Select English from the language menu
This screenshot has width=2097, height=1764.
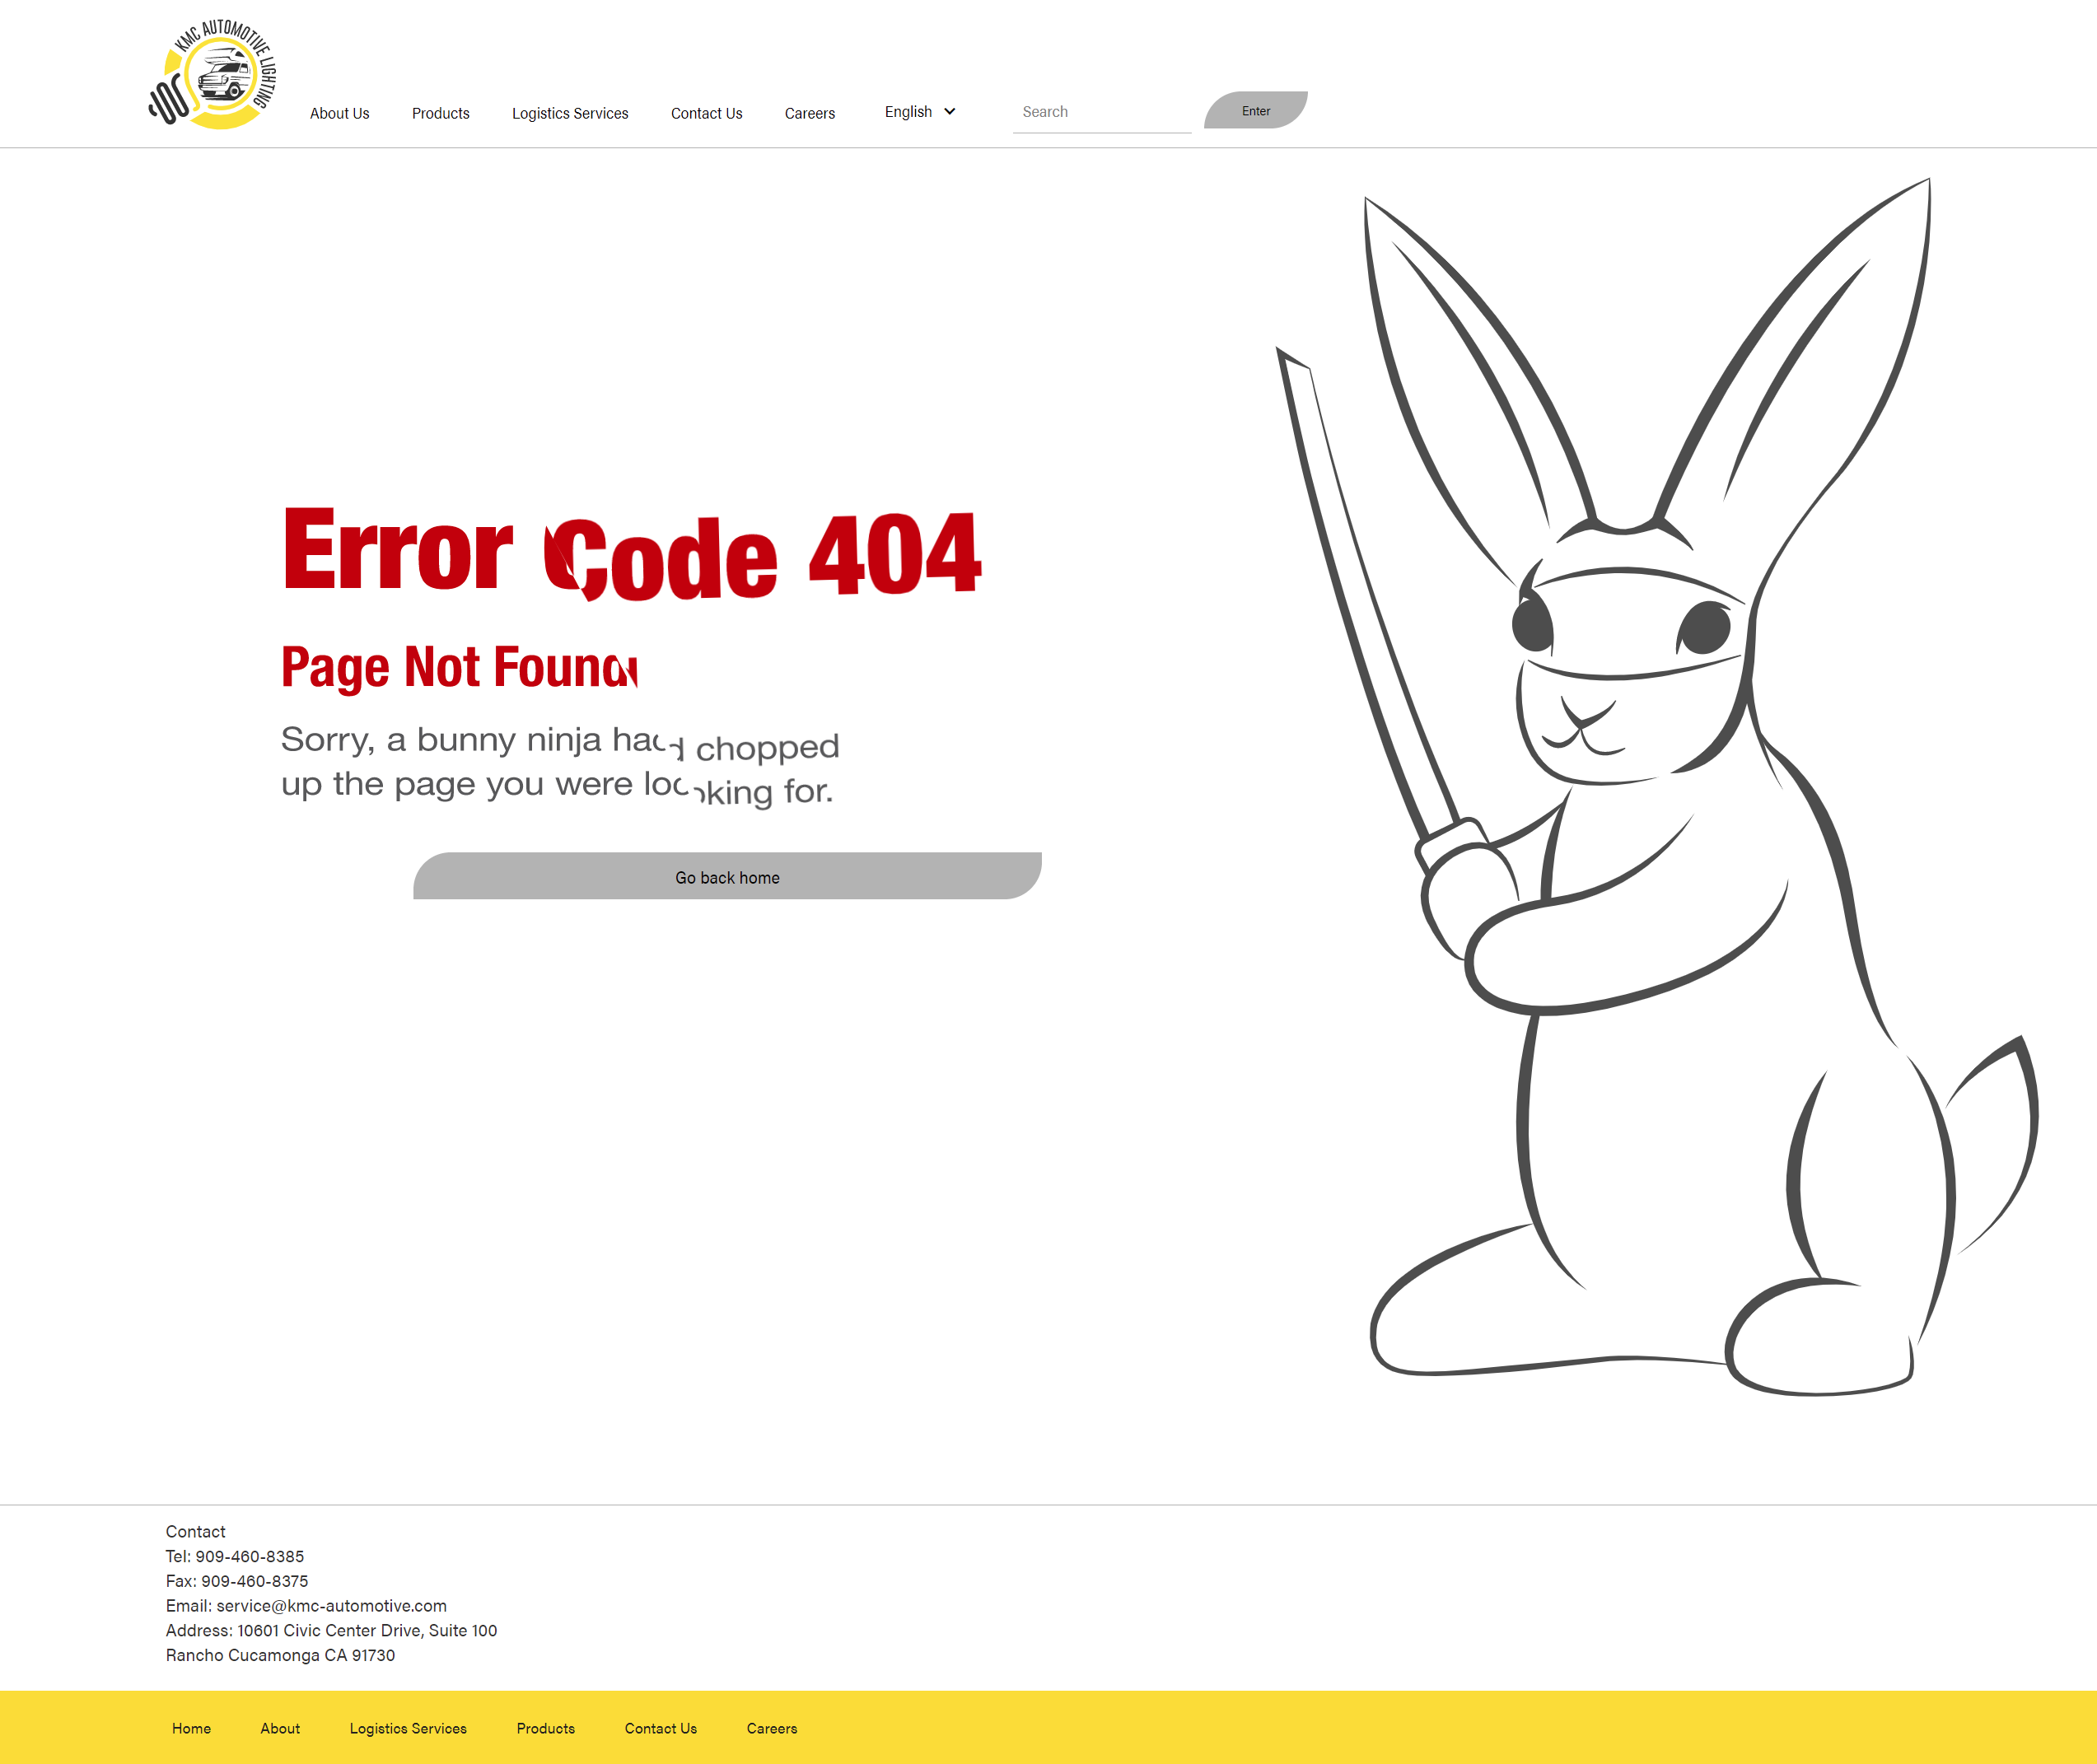tap(909, 112)
